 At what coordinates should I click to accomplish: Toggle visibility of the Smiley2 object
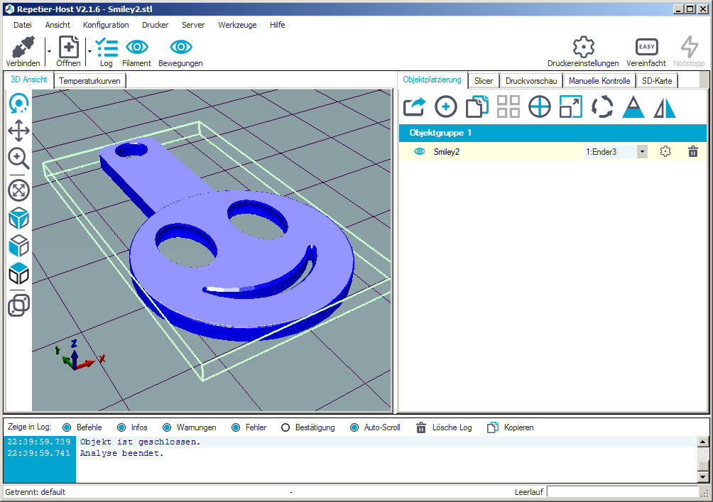point(419,151)
